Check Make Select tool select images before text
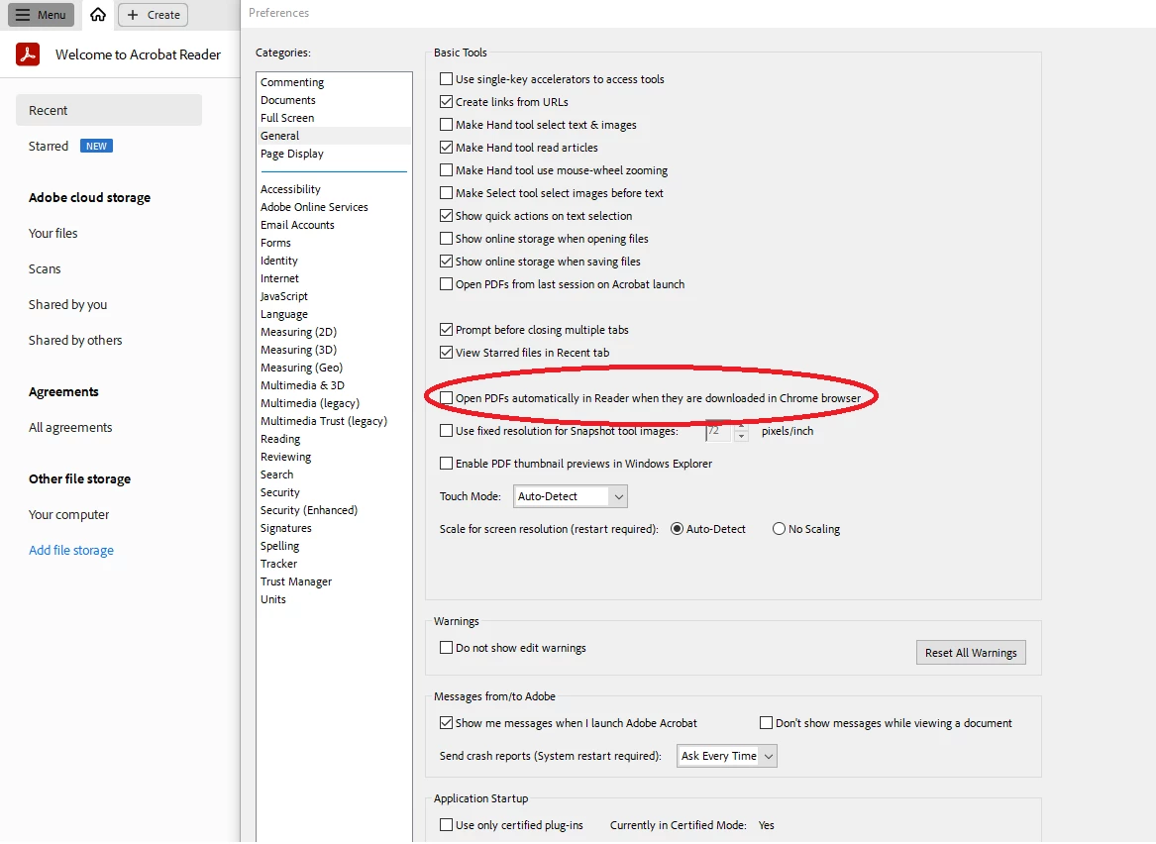The height and width of the screenshot is (844, 1156). point(446,193)
